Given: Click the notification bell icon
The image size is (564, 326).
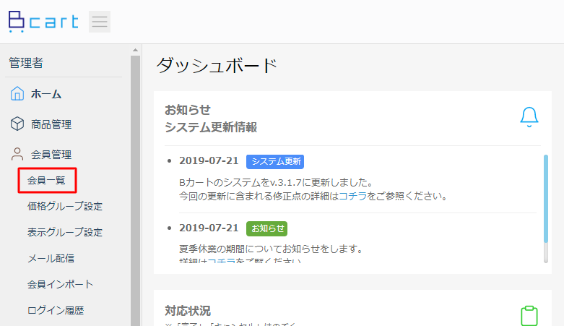Looking at the screenshot, I should (x=529, y=117).
